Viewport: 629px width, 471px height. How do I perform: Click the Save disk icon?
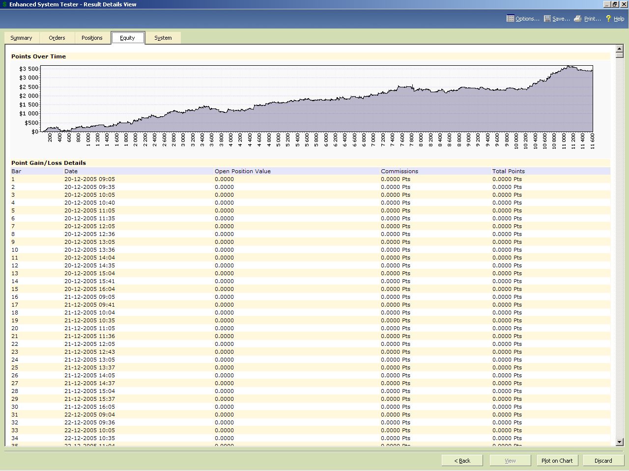tap(547, 19)
